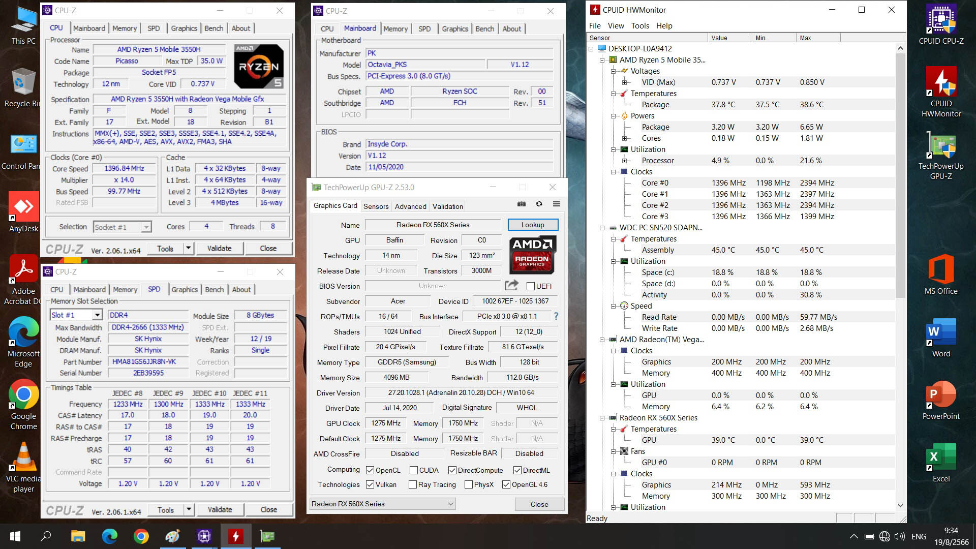Open Excel desktop icon
The width and height of the screenshot is (976, 549).
(x=941, y=463)
